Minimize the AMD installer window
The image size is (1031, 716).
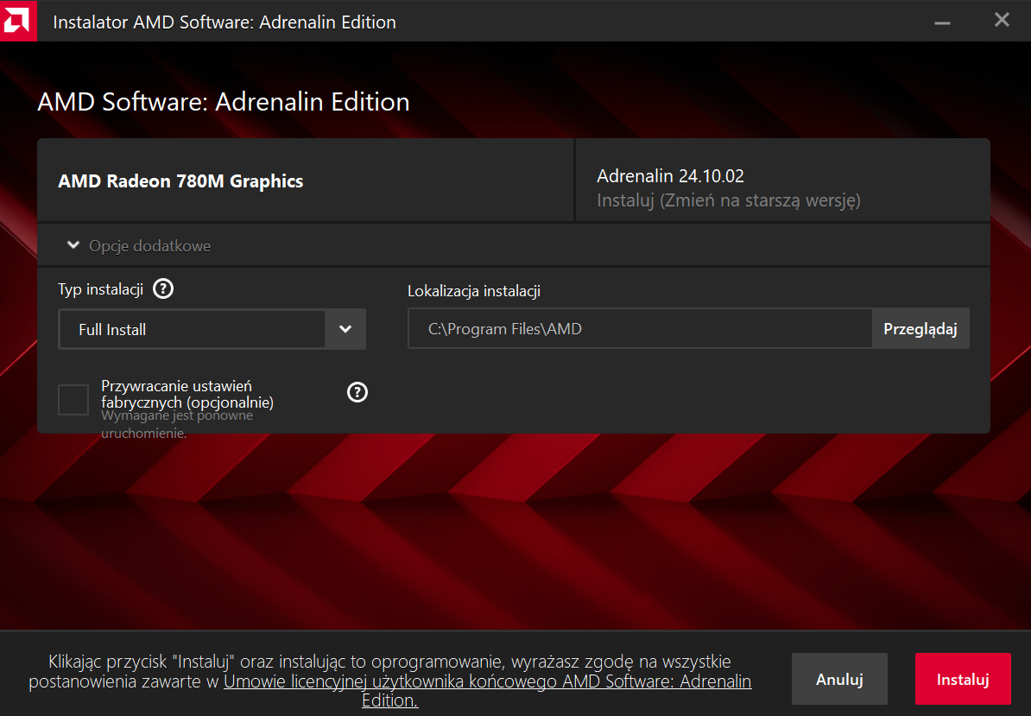point(942,22)
